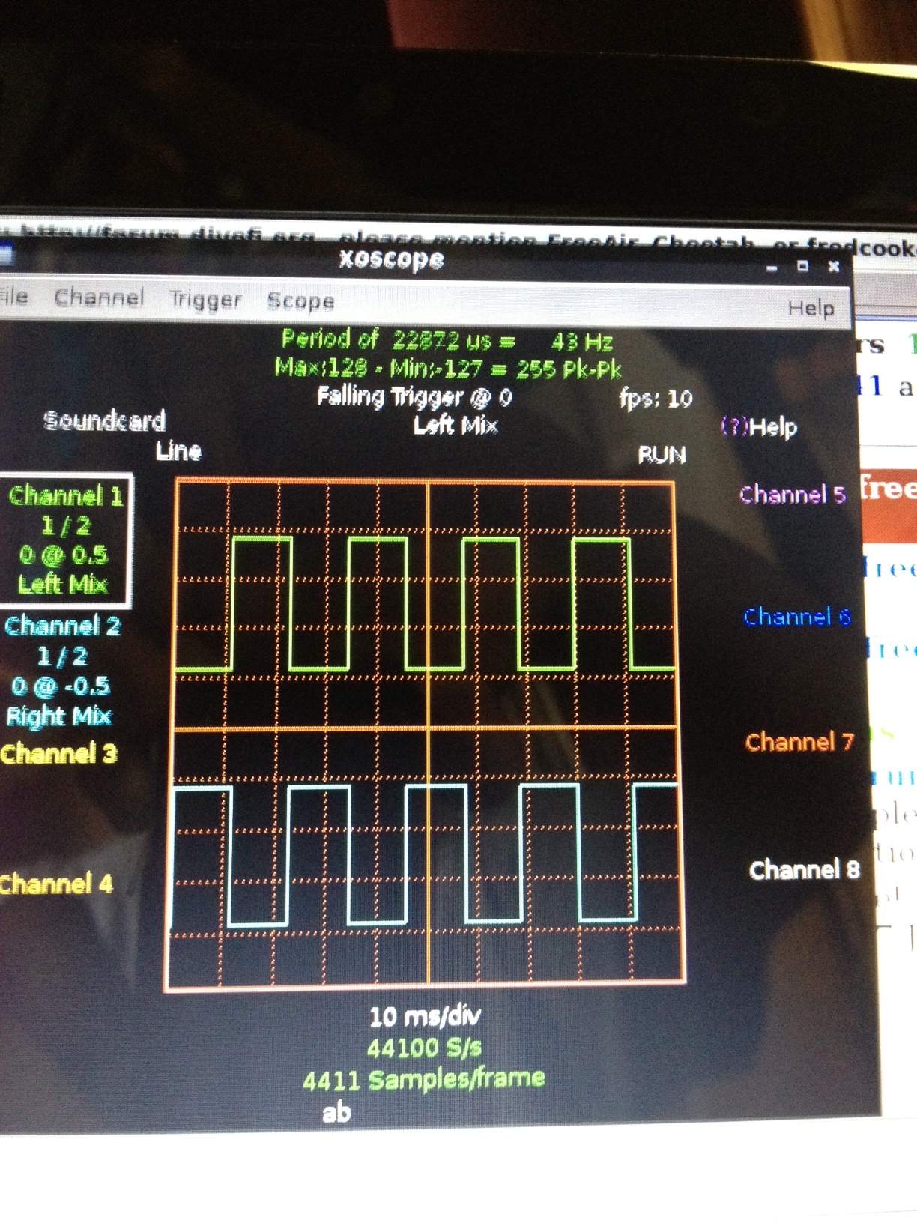Open the Trigger menu

click(x=205, y=300)
